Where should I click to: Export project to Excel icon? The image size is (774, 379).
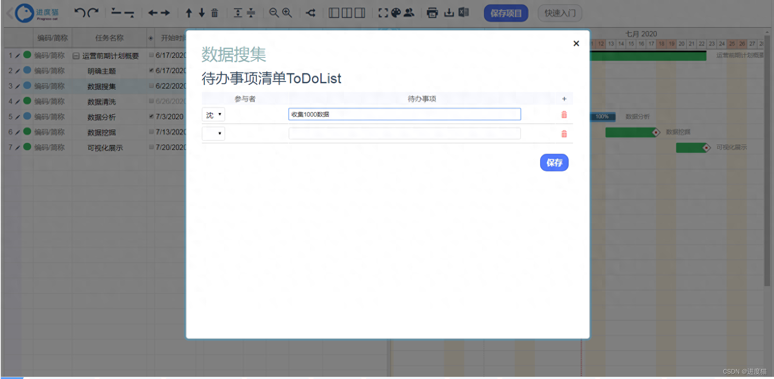click(464, 12)
